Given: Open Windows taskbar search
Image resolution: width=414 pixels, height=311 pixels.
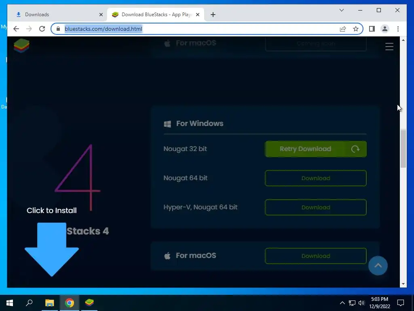Looking at the screenshot, I should 29,303.
